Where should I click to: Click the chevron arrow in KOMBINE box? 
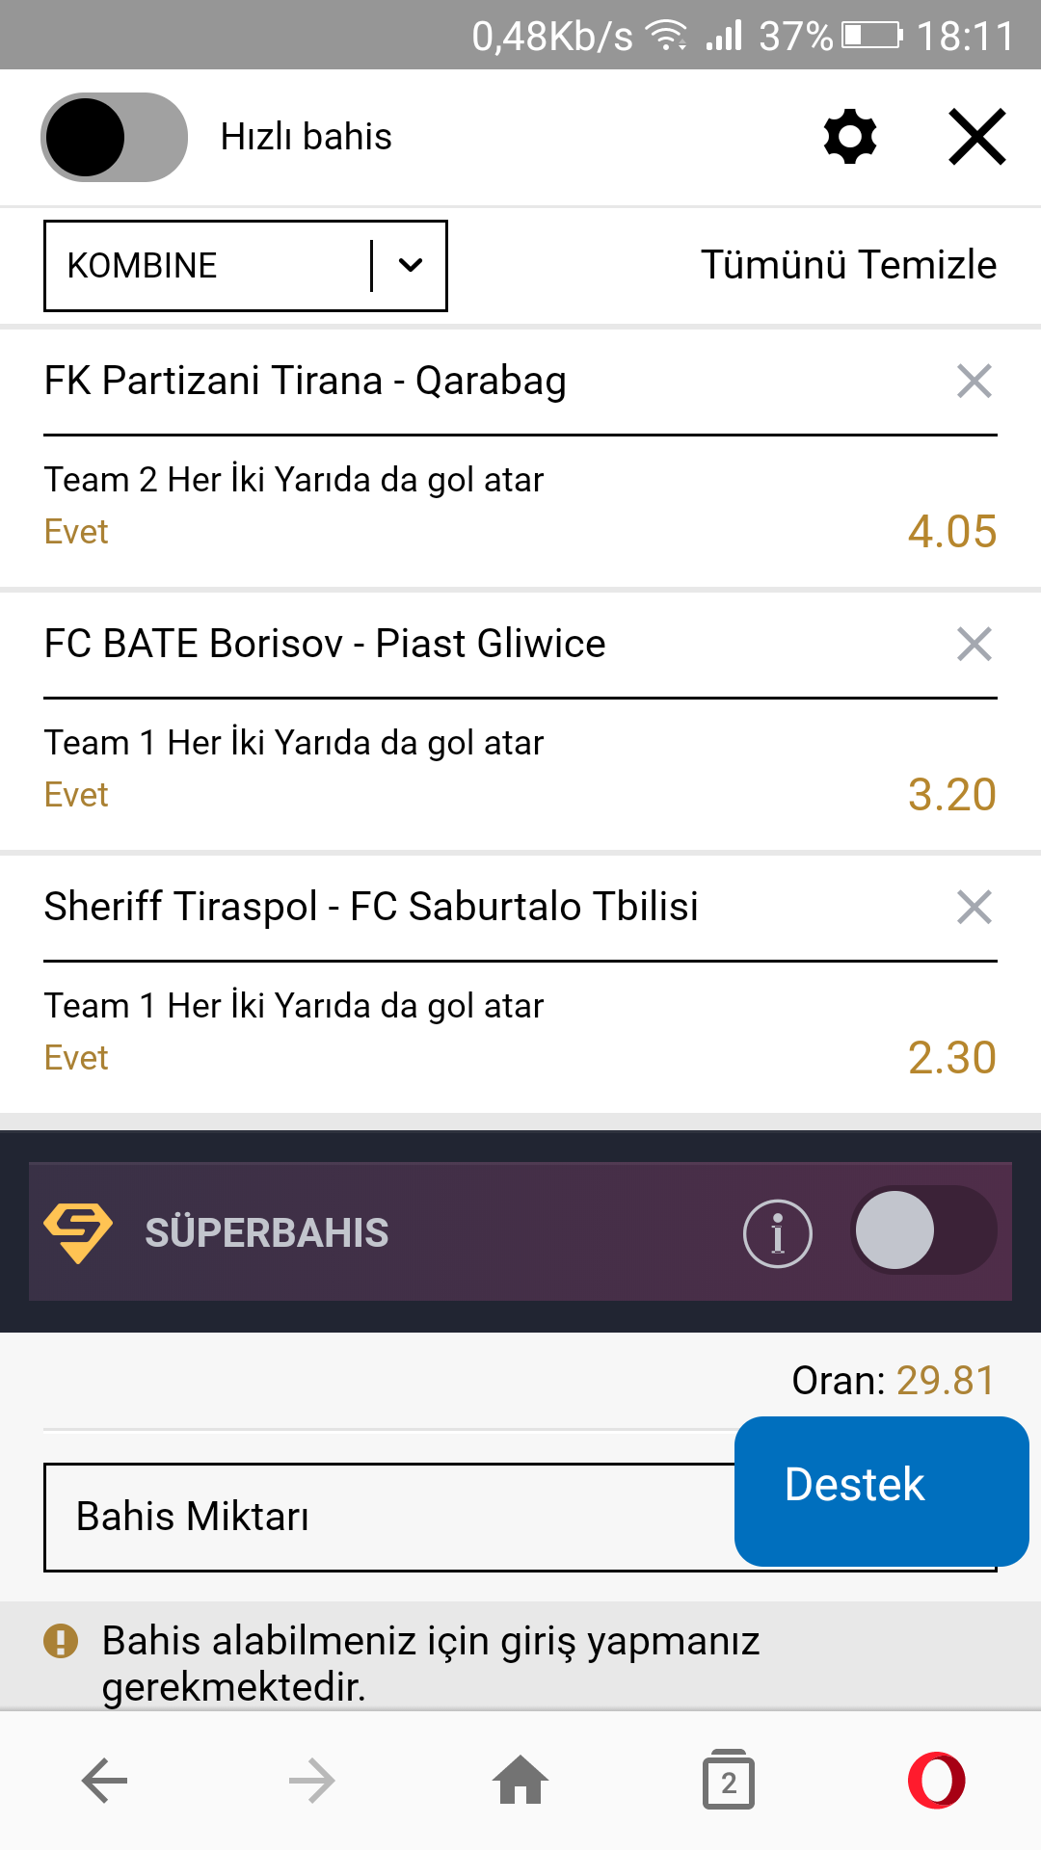[x=411, y=266]
